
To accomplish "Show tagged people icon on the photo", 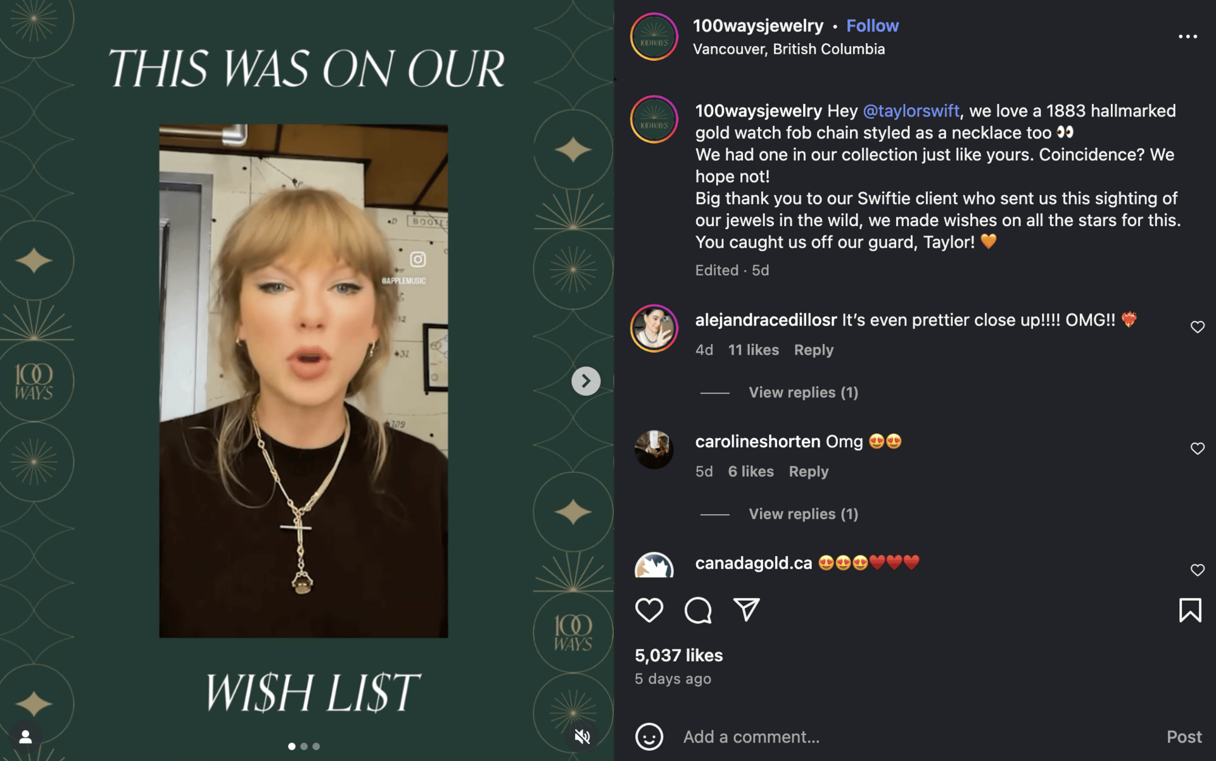I will pos(25,736).
